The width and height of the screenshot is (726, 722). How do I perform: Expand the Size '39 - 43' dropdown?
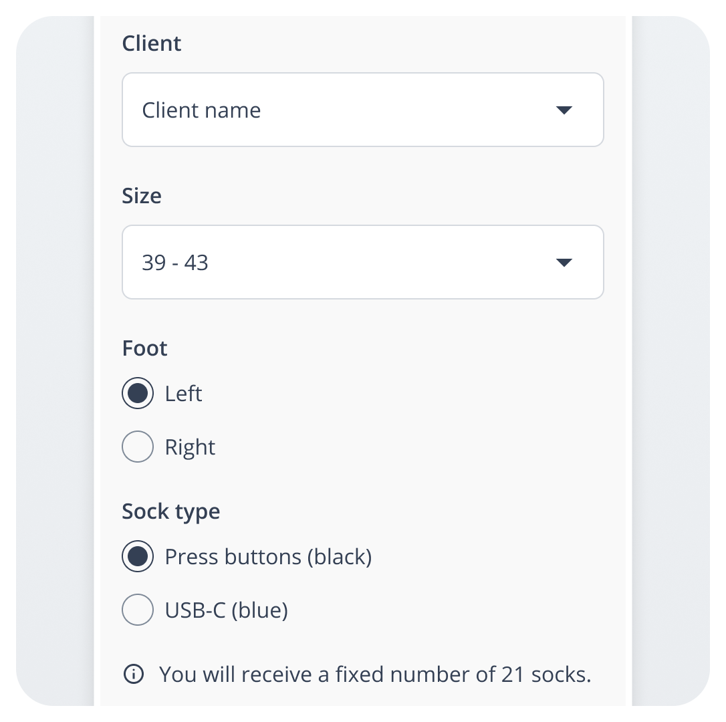(334, 263)
